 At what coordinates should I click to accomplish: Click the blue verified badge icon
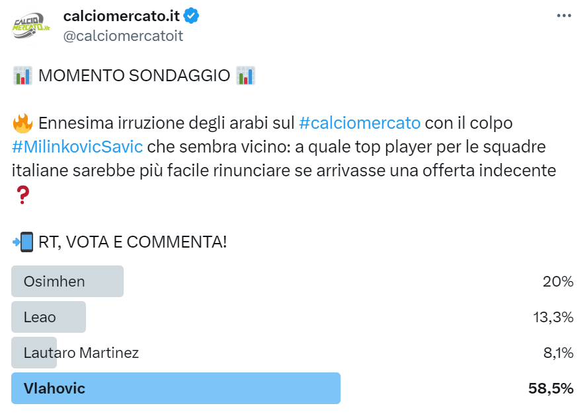point(192,16)
